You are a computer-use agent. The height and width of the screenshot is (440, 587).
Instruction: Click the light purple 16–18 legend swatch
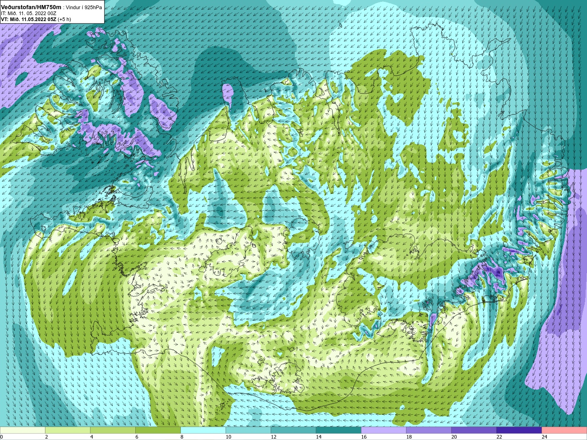384,430
